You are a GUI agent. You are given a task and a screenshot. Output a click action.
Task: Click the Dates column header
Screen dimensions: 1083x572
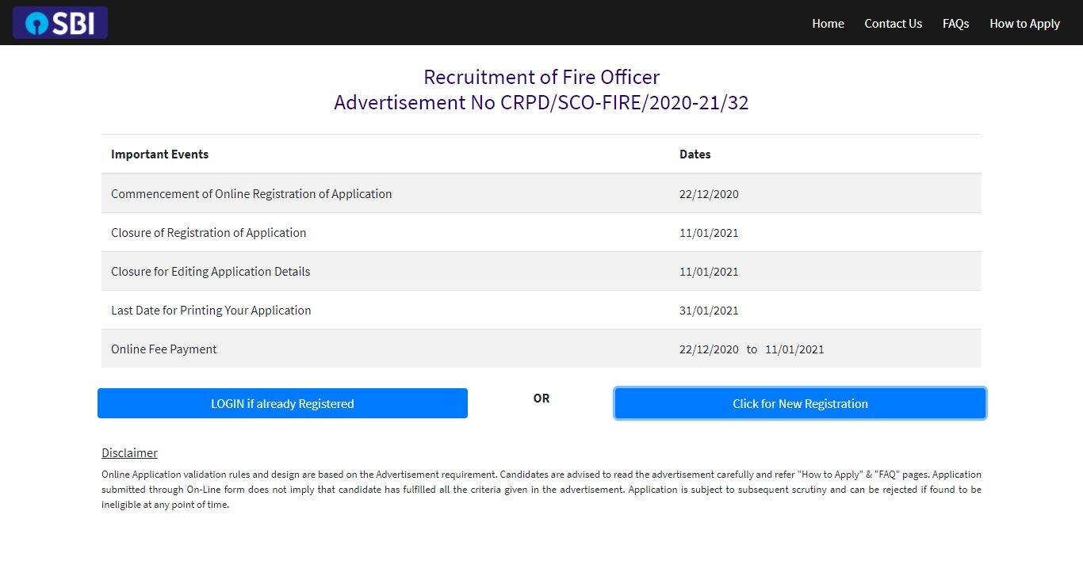(695, 154)
